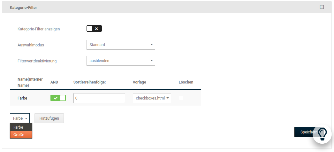
Task: Select Farbe option in the open list
Action: point(19,127)
